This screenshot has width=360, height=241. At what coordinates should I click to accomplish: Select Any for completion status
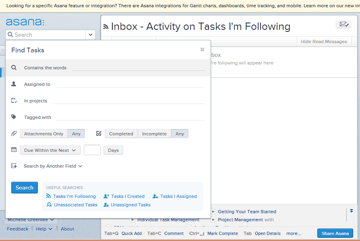tap(180, 134)
